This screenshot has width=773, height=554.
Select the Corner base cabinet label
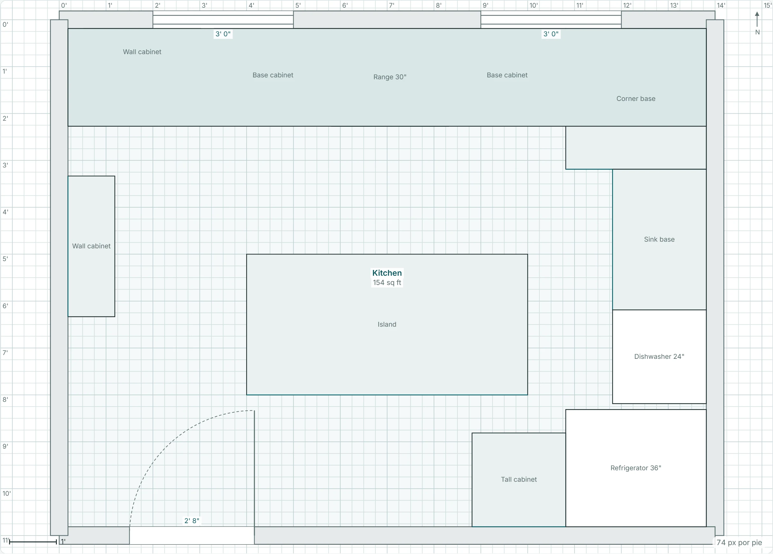636,99
